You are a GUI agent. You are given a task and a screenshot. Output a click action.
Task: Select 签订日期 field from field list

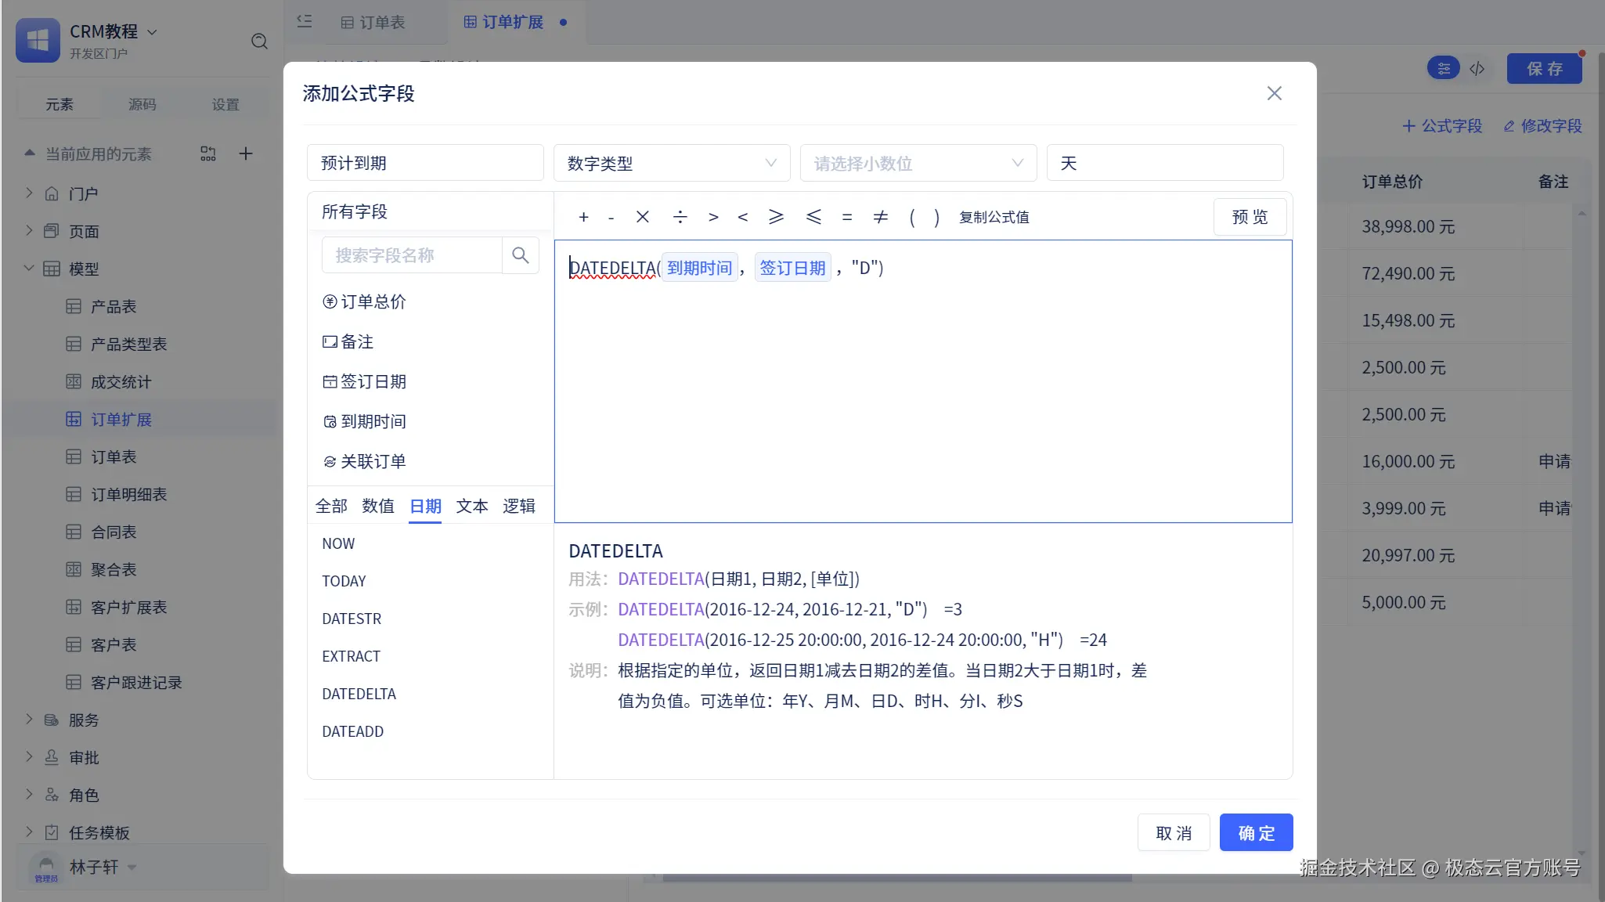pyautogui.click(x=373, y=381)
